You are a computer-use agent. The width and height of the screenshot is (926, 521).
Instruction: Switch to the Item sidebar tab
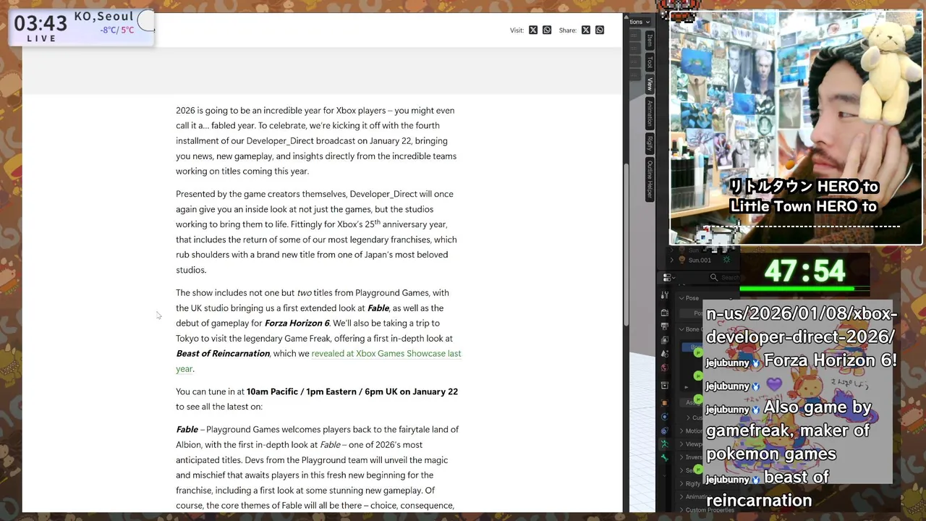coord(650,40)
